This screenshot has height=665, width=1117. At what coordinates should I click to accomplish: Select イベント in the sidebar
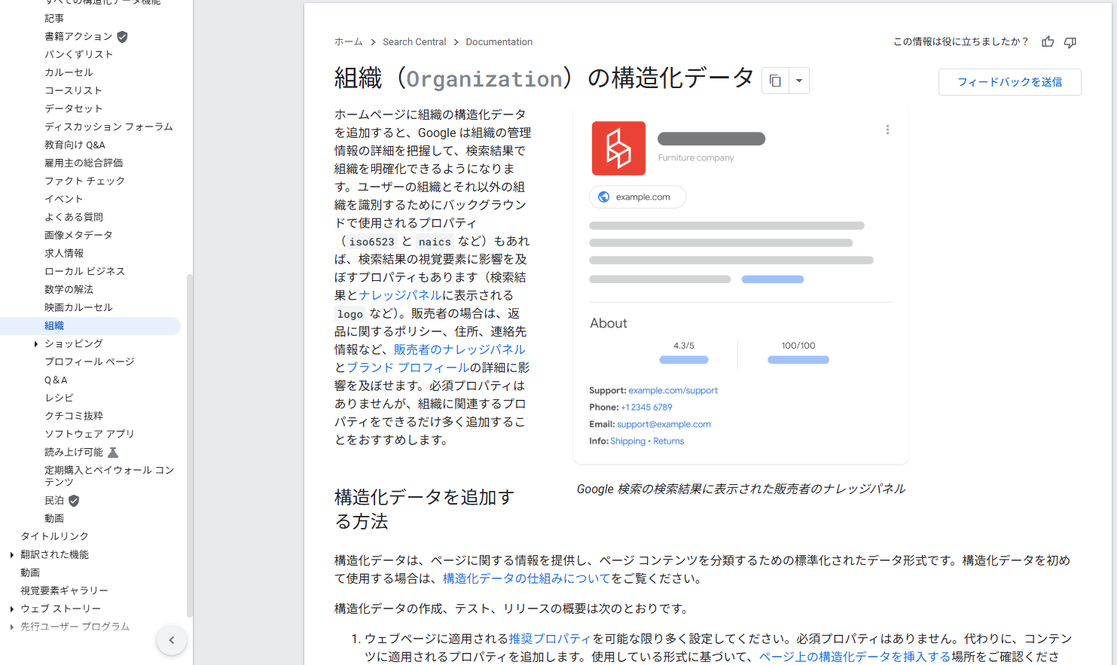click(64, 199)
